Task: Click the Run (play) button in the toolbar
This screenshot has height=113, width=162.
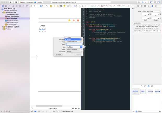Action: (x=11, y=2)
